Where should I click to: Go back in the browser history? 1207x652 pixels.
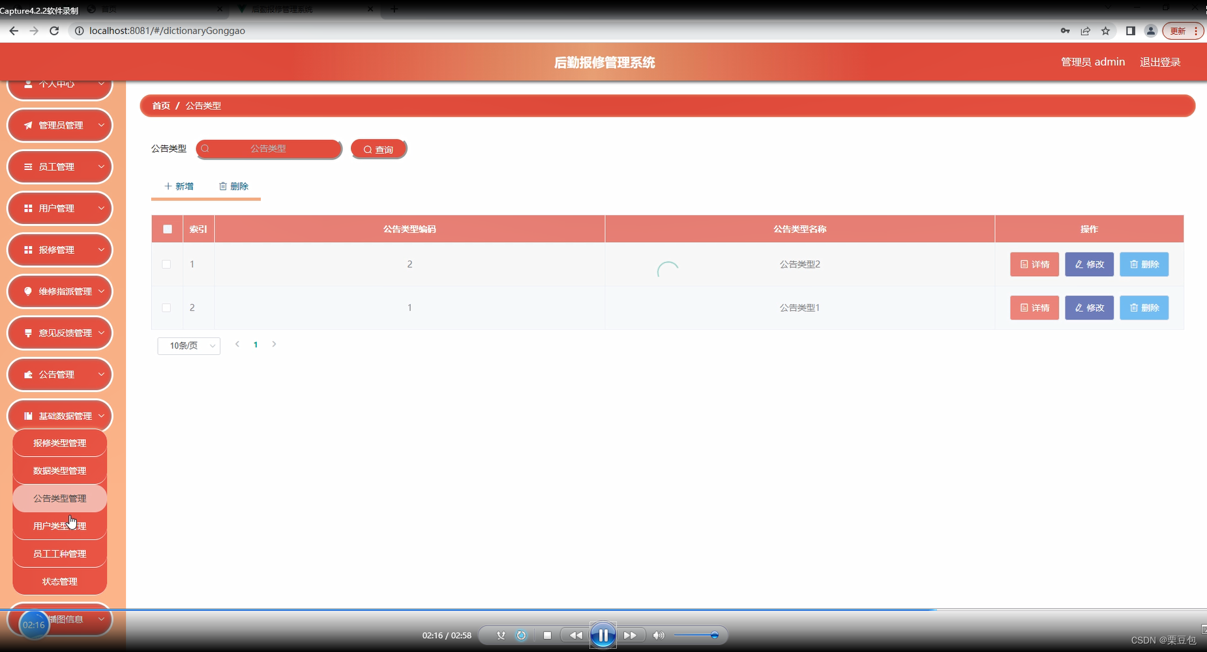[x=14, y=31]
